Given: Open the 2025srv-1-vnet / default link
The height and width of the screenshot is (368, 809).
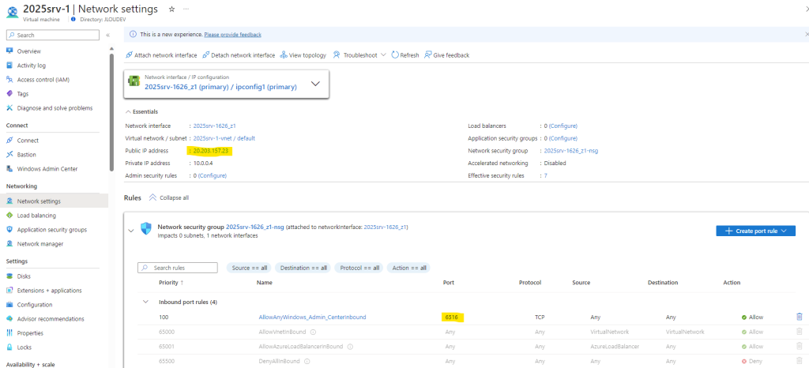Looking at the screenshot, I should [224, 138].
